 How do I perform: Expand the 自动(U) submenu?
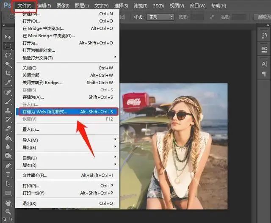pyautogui.click(x=67, y=158)
